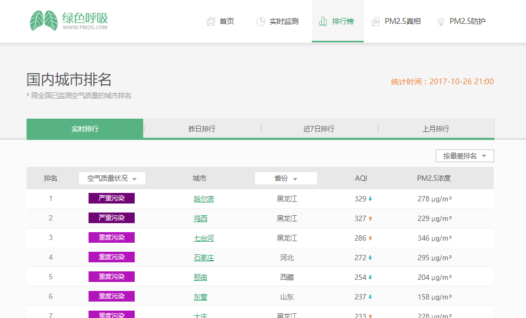This screenshot has height=318, width=526.
Task: Expand the 省份 filter dropdown
Action: tap(286, 179)
